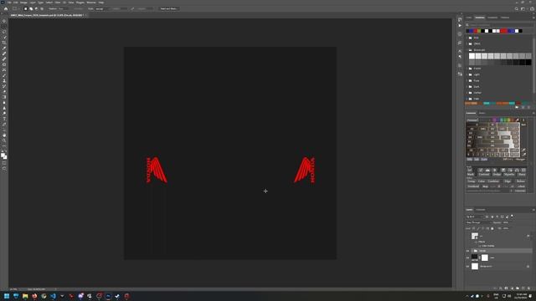The height and width of the screenshot is (301, 536).
Task: Hide the black layer with mask
Action: pos(467,258)
